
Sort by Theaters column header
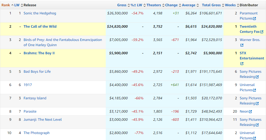(154, 5)
